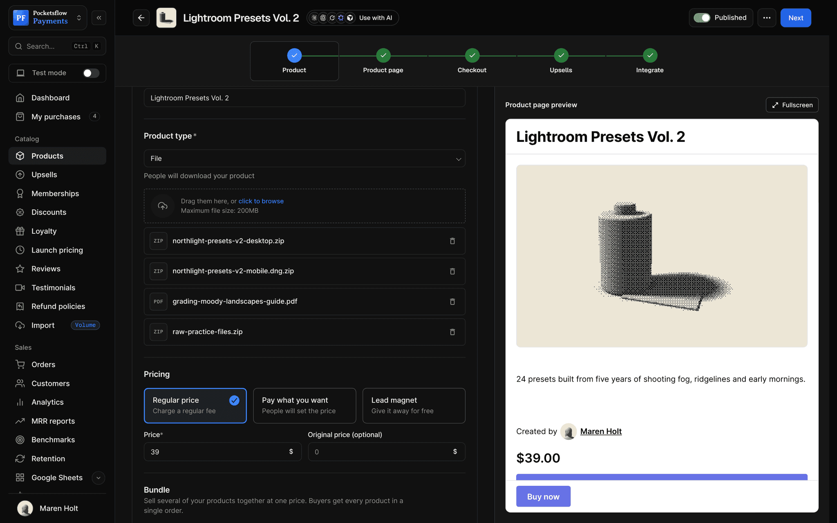Viewport: 837px width, 523px height.
Task: Select Pay what you want option
Action: [x=304, y=406]
